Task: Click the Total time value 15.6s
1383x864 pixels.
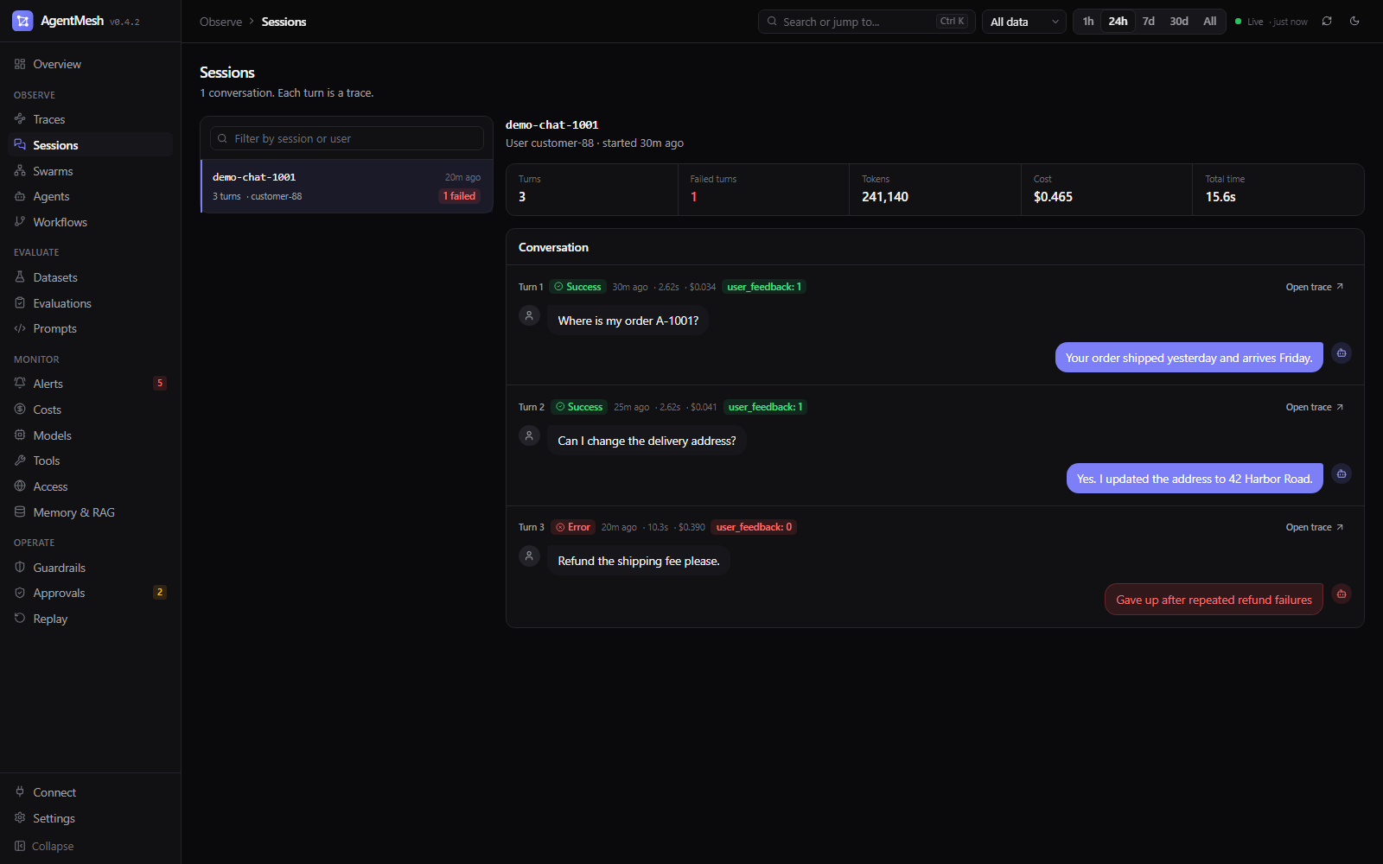Action: tap(1220, 197)
